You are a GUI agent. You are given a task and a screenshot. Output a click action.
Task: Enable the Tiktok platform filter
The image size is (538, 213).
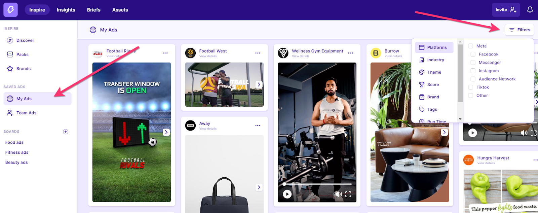[470, 87]
